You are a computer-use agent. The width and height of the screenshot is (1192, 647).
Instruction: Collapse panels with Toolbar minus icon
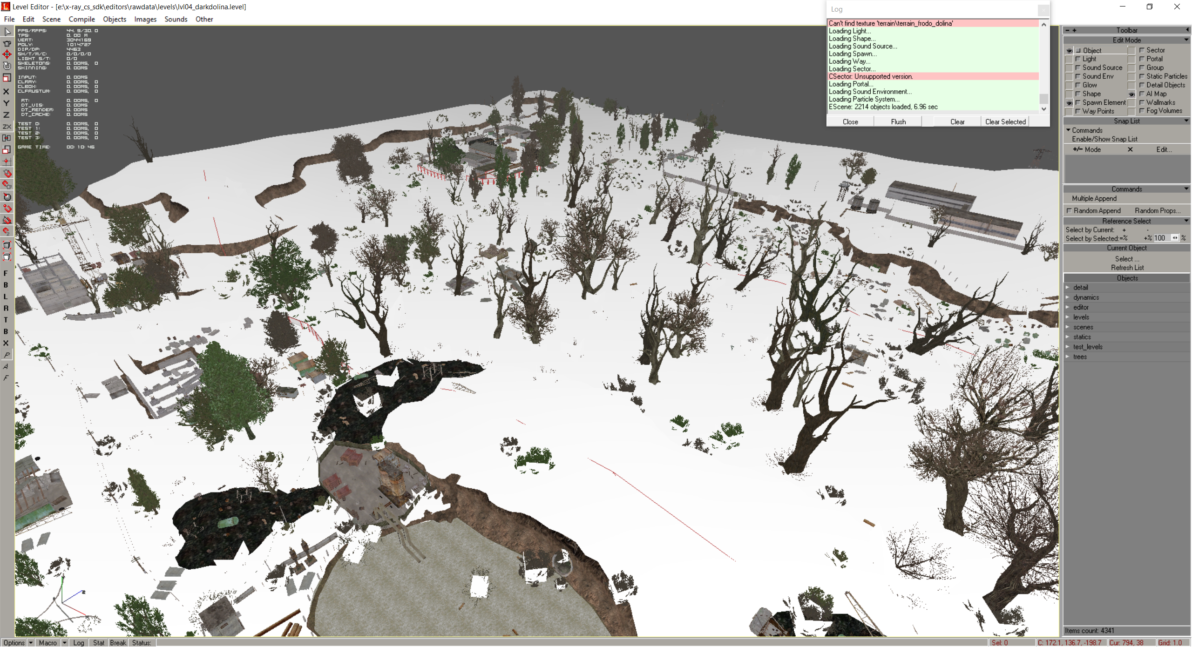pyautogui.click(x=1068, y=30)
